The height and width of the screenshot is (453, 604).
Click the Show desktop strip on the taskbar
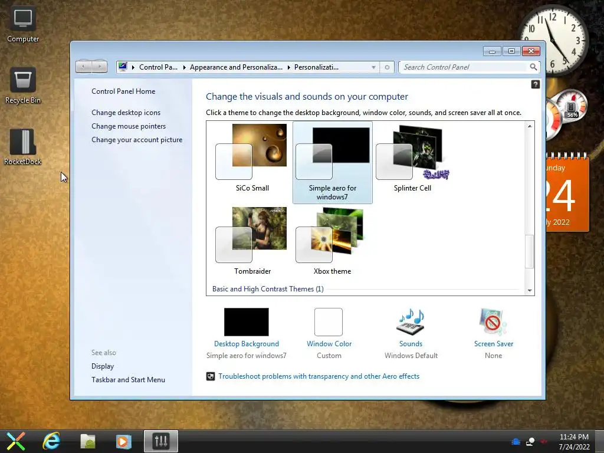click(600, 441)
